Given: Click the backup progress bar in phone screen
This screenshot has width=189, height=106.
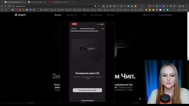Looking at the screenshot, I should click(x=84, y=31).
